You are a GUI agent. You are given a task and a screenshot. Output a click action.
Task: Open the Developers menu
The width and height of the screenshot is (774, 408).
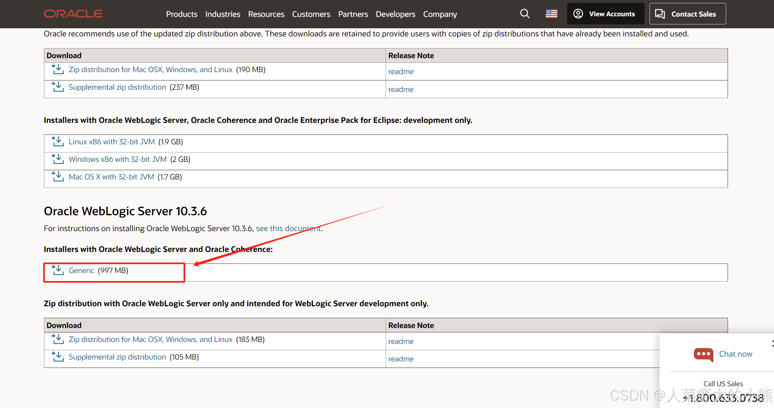click(395, 14)
